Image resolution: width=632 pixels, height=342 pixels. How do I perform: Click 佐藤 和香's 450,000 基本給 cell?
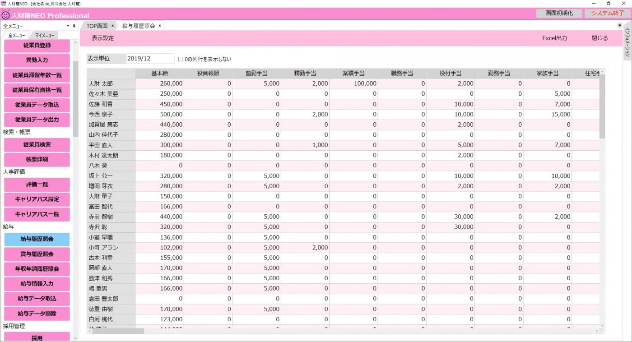(160, 104)
